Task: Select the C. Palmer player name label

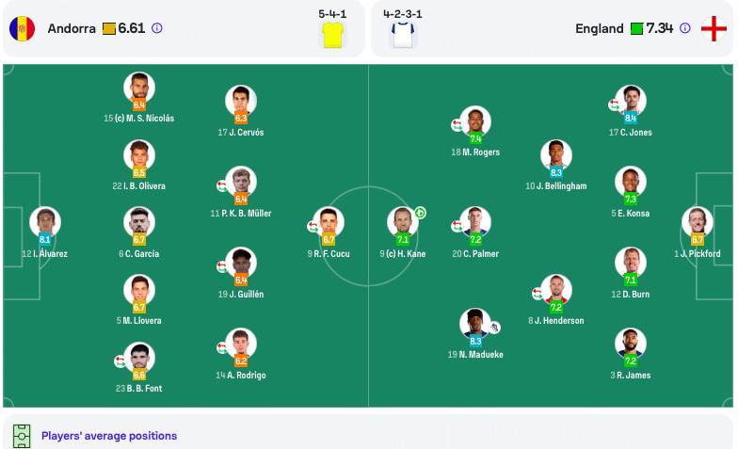Action: click(x=474, y=254)
